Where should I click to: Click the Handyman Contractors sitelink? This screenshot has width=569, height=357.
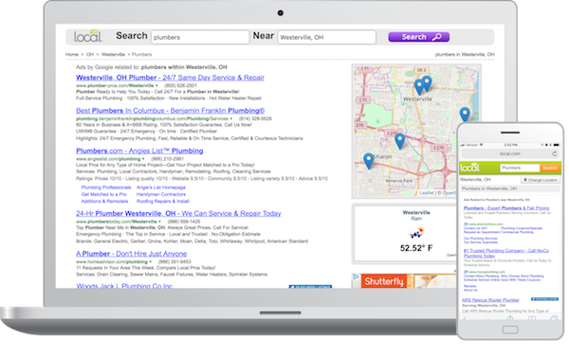click(161, 194)
